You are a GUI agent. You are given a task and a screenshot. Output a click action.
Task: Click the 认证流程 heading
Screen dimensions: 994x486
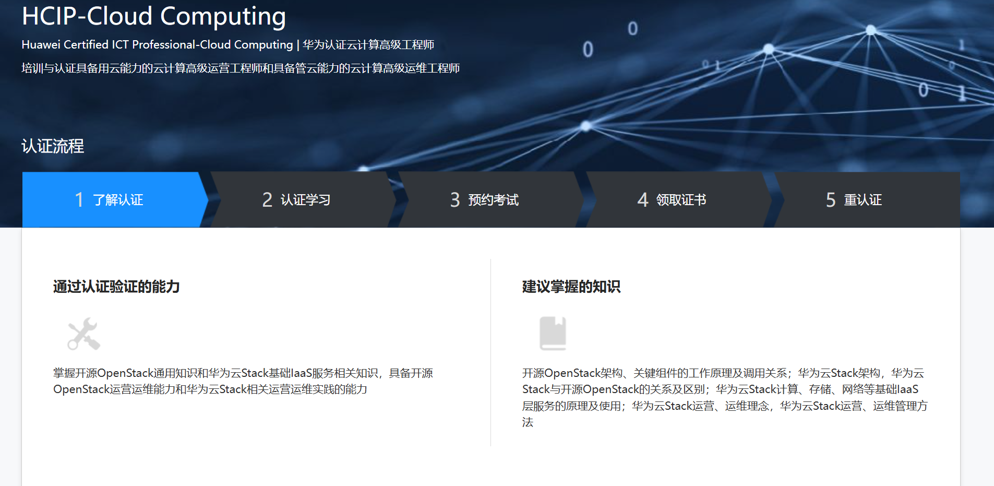click(x=53, y=146)
